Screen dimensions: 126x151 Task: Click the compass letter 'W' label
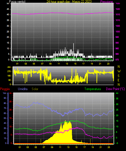pyautogui.click(x=119, y=71)
